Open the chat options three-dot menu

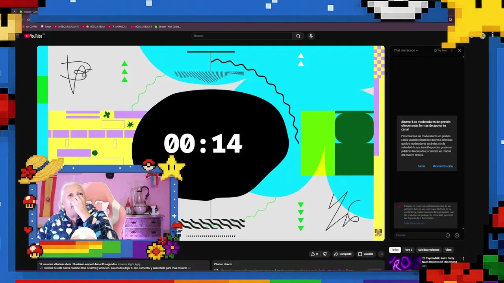[x=452, y=50]
